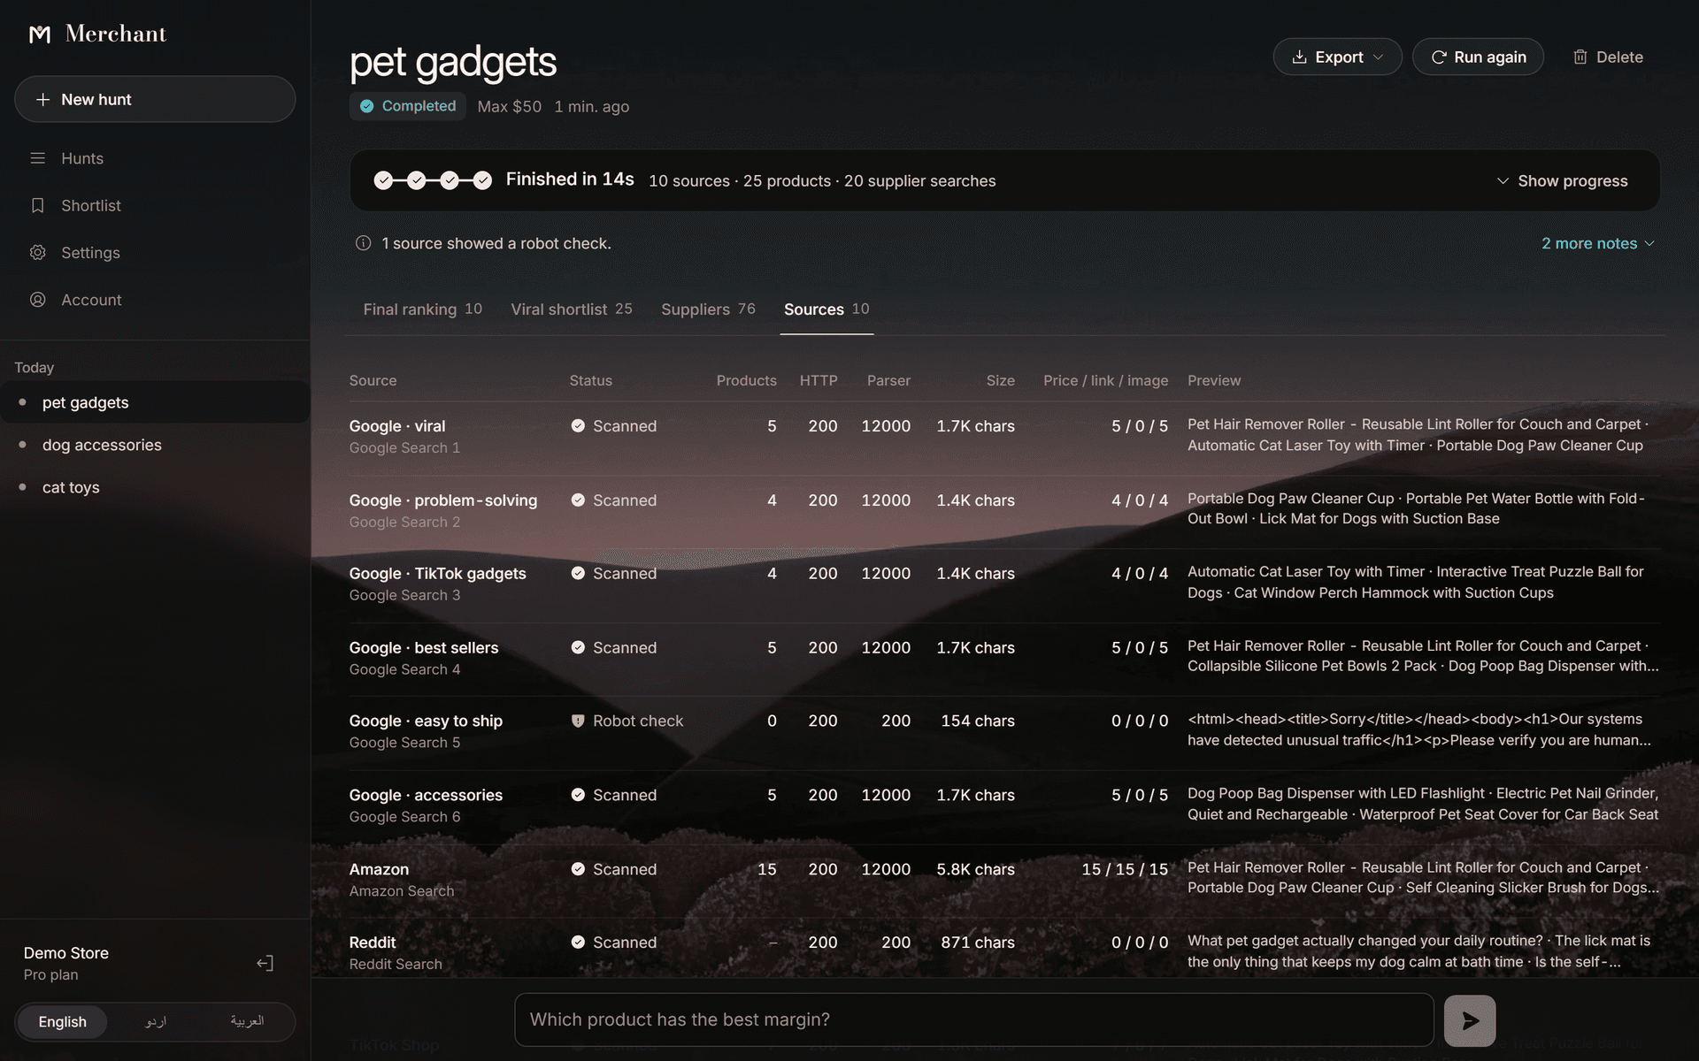Image resolution: width=1699 pixels, height=1061 pixels.
Task: Click the New hunt button
Action: [x=155, y=100]
